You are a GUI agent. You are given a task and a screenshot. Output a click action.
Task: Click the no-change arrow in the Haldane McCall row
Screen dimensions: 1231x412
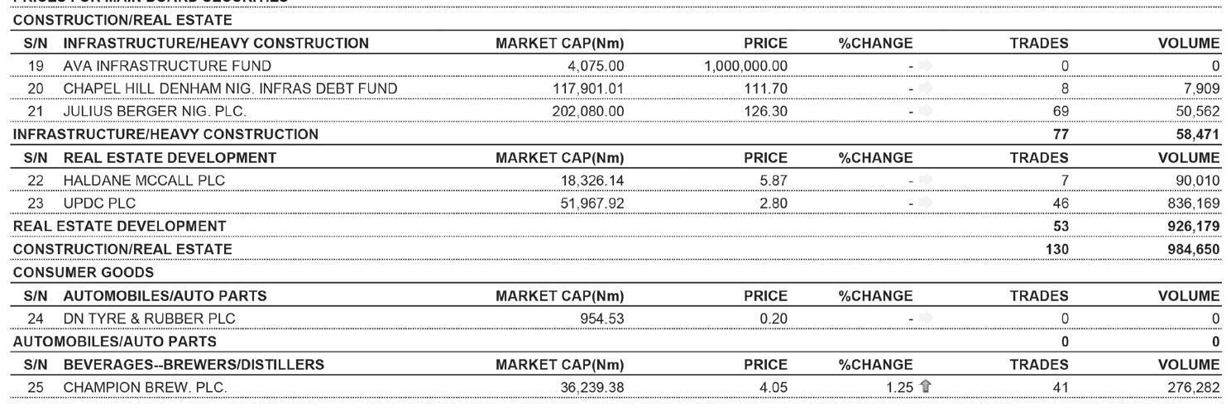925,180
